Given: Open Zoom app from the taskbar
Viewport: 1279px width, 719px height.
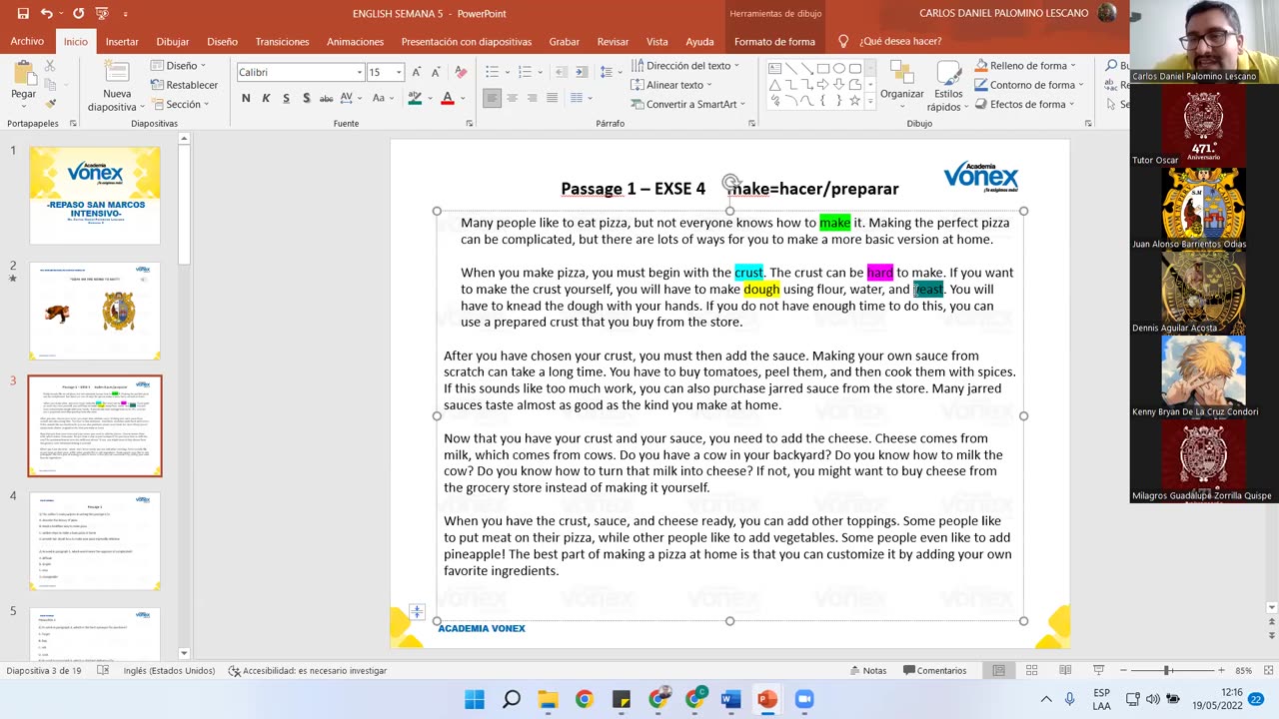Looking at the screenshot, I should click(804, 699).
